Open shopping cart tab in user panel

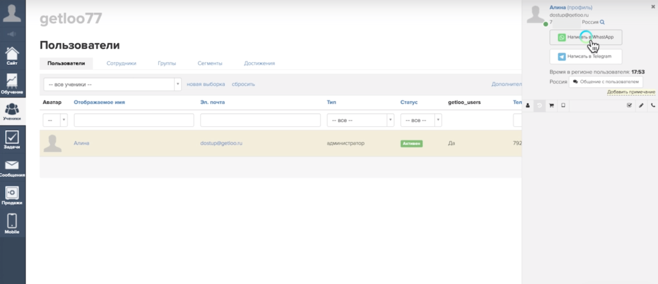point(551,105)
